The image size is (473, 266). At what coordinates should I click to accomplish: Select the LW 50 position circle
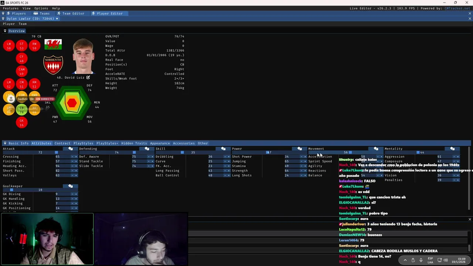pyautogui.click(x=9, y=46)
